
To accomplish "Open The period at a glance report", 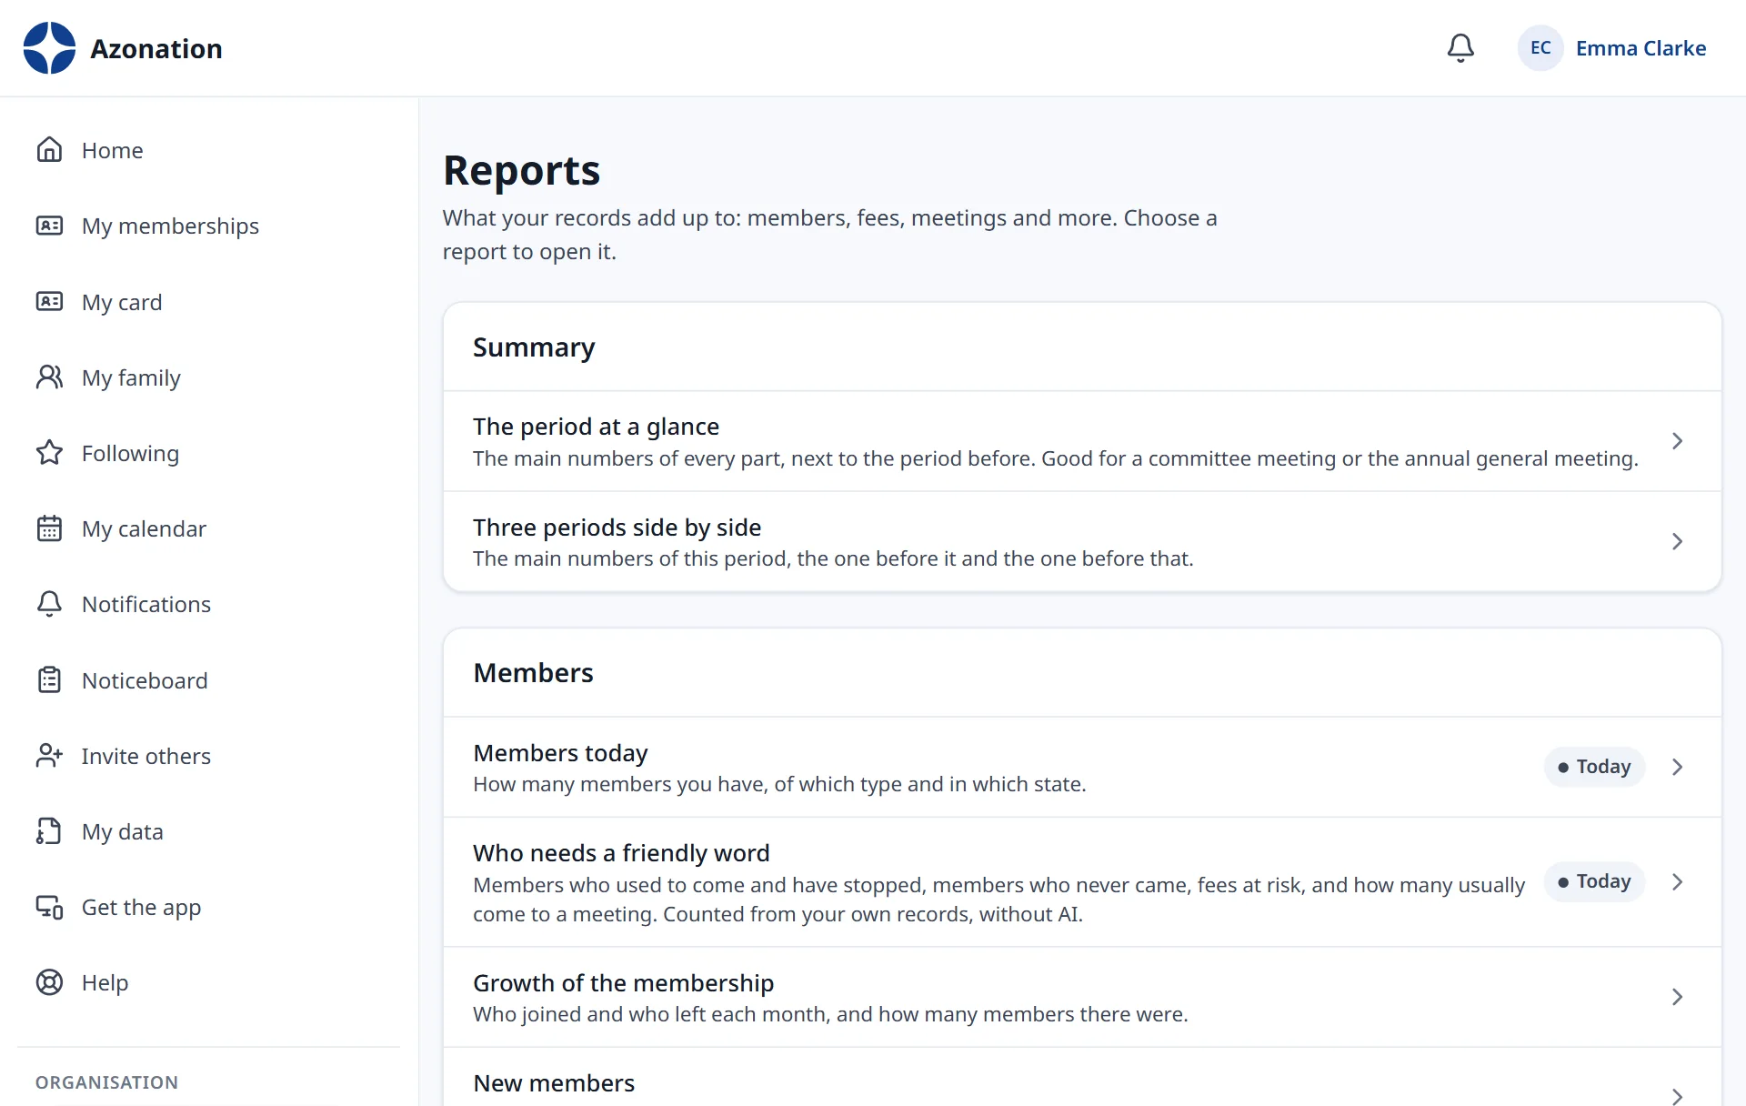I will coord(1082,441).
